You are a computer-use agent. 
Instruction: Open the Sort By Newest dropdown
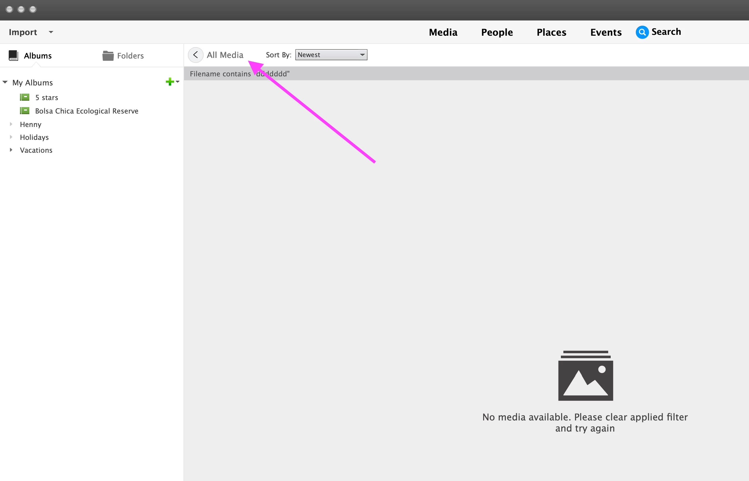pyautogui.click(x=331, y=55)
